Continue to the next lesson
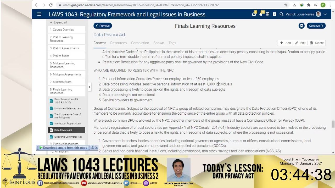Screen dimensions: 335x188 point(316,26)
